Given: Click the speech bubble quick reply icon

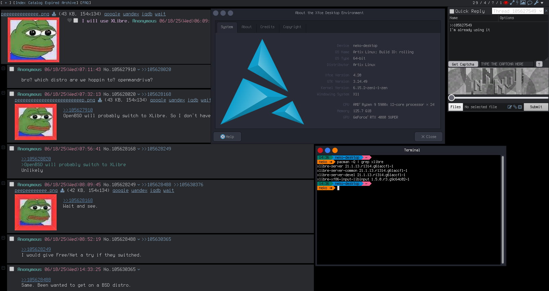Looking at the screenshot, I should click(x=530, y=3).
